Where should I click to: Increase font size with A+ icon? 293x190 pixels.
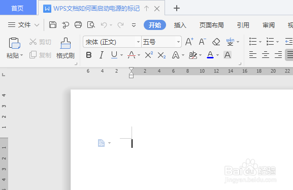tap(189, 42)
